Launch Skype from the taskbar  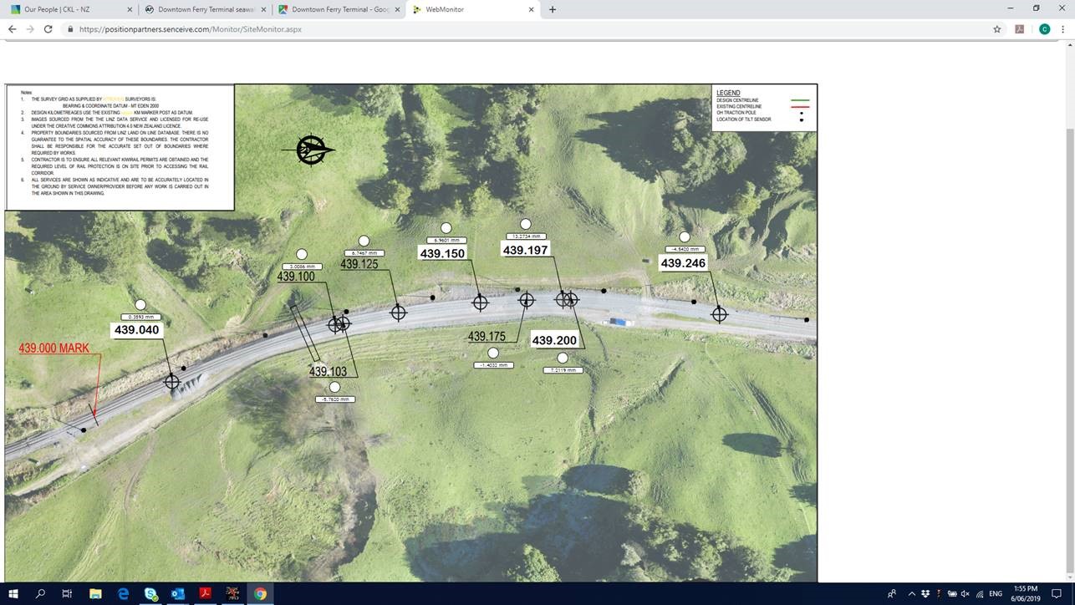[x=150, y=594]
